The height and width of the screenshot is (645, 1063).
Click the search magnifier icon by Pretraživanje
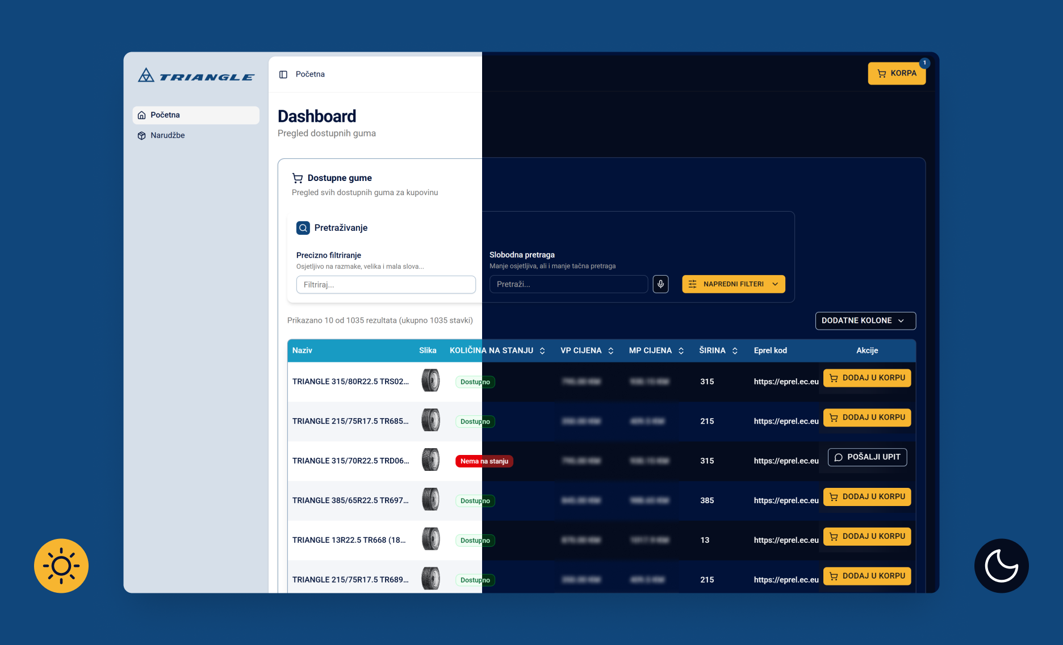pyautogui.click(x=303, y=228)
